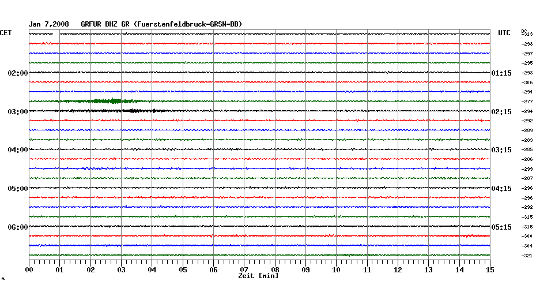This screenshot has height=285, width=536.
Task: Click the DC offset value -293
Action: 527,73
